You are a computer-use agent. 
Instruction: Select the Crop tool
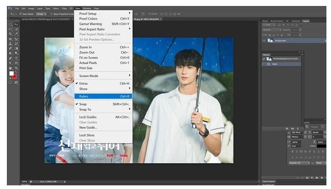pos(11,34)
